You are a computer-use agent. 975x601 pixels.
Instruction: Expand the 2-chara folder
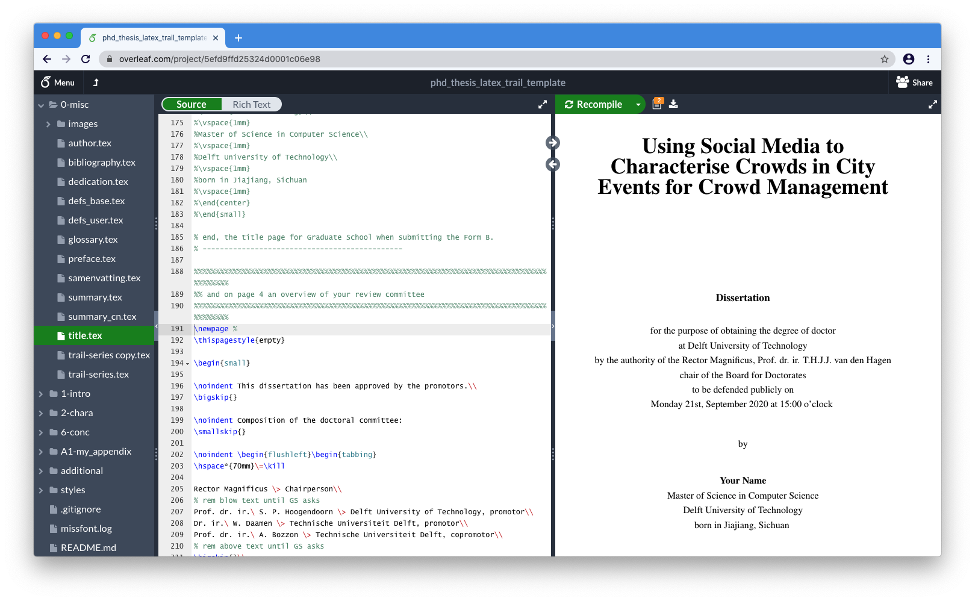[41, 413]
